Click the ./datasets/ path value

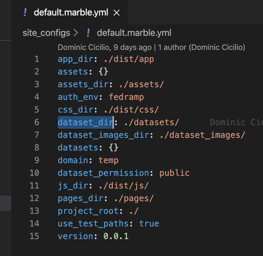click(152, 122)
